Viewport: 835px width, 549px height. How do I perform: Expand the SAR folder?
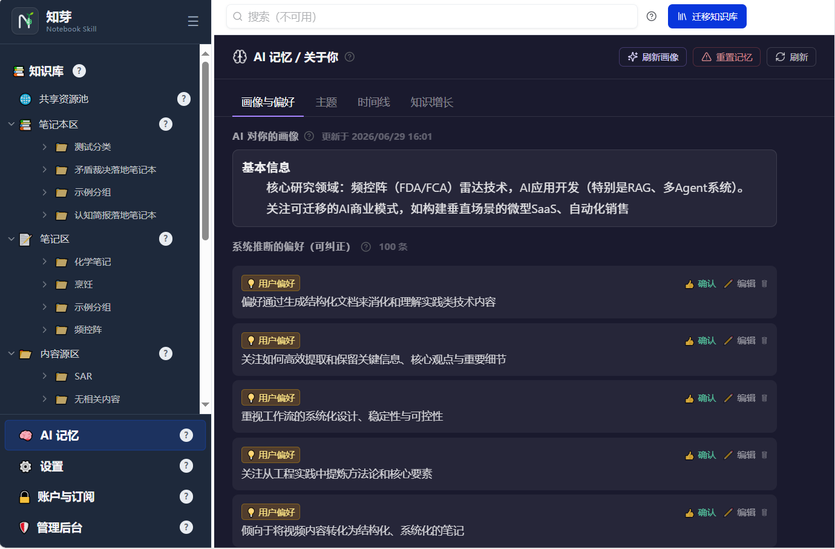(x=44, y=376)
